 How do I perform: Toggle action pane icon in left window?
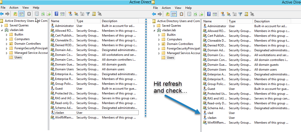(62, 14)
